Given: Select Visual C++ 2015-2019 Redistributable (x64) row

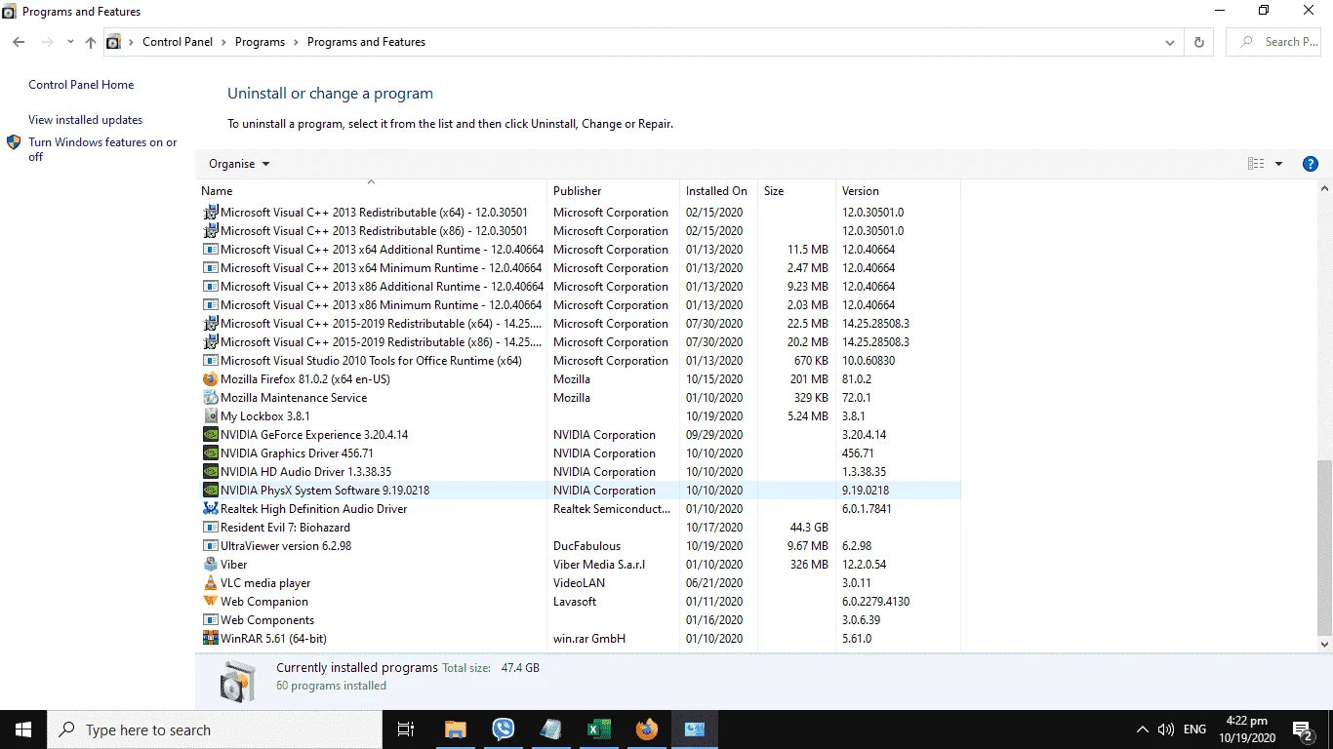Looking at the screenshot, I should coord(581,324).
